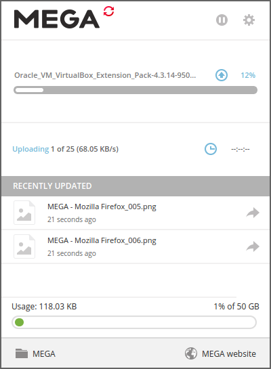Click the upload arrow icon beside 12%
The width and height of the screenshot is (271, 369).
click(x=222, y=75)
